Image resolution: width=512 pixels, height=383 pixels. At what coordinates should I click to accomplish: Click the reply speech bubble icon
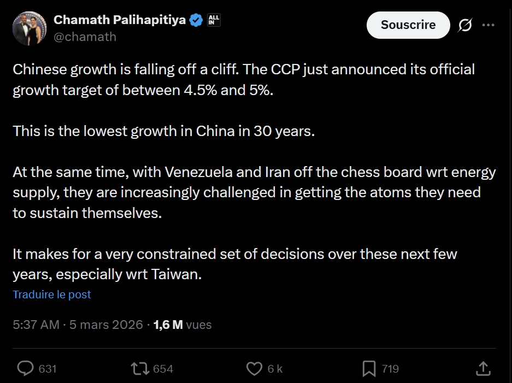click(25, 369)
